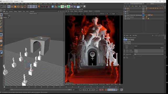Click the timeline playhead at frame zero
Viewport: 168px width, 94px height.
click(x=4, y=87)
